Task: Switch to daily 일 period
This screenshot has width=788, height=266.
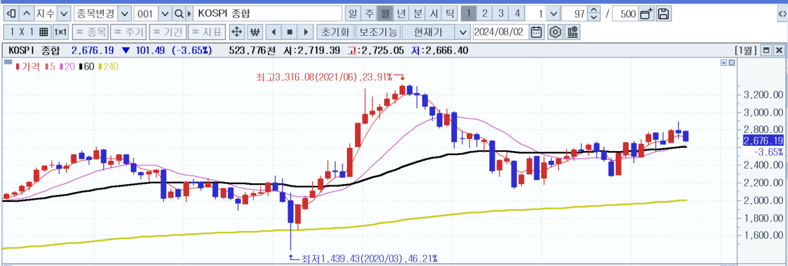Action: click(x=352, y=13)
